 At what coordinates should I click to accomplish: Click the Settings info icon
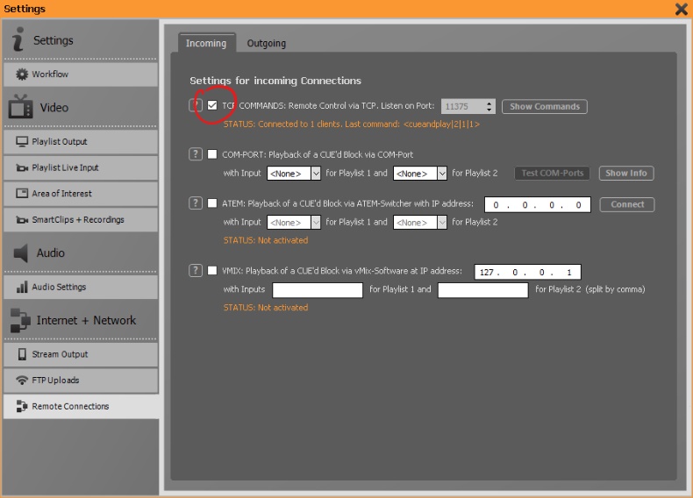18,39
